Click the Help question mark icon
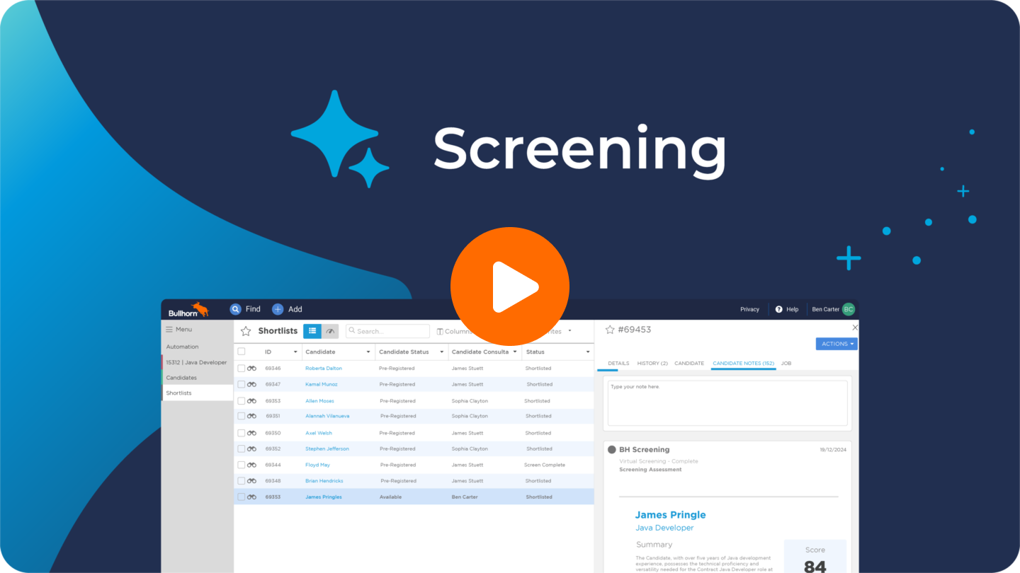 point(779,309)
